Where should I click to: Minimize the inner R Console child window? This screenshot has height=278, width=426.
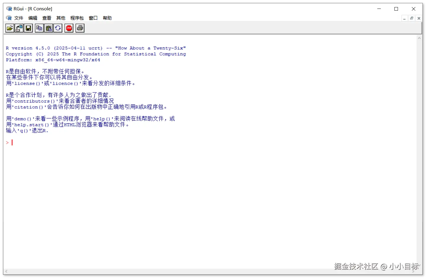tap(404, 18)
